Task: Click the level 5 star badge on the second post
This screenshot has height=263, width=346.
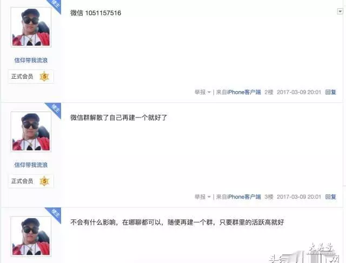Action: point(44,181)
